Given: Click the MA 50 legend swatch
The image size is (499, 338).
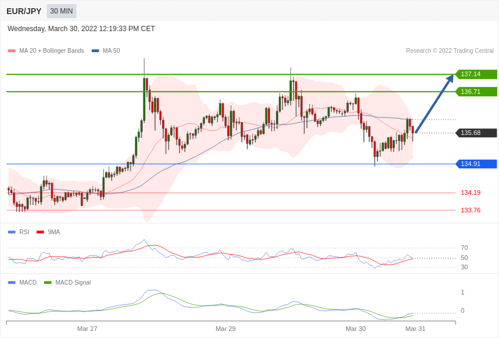Looking at the screenshot, I should [95, 51].
